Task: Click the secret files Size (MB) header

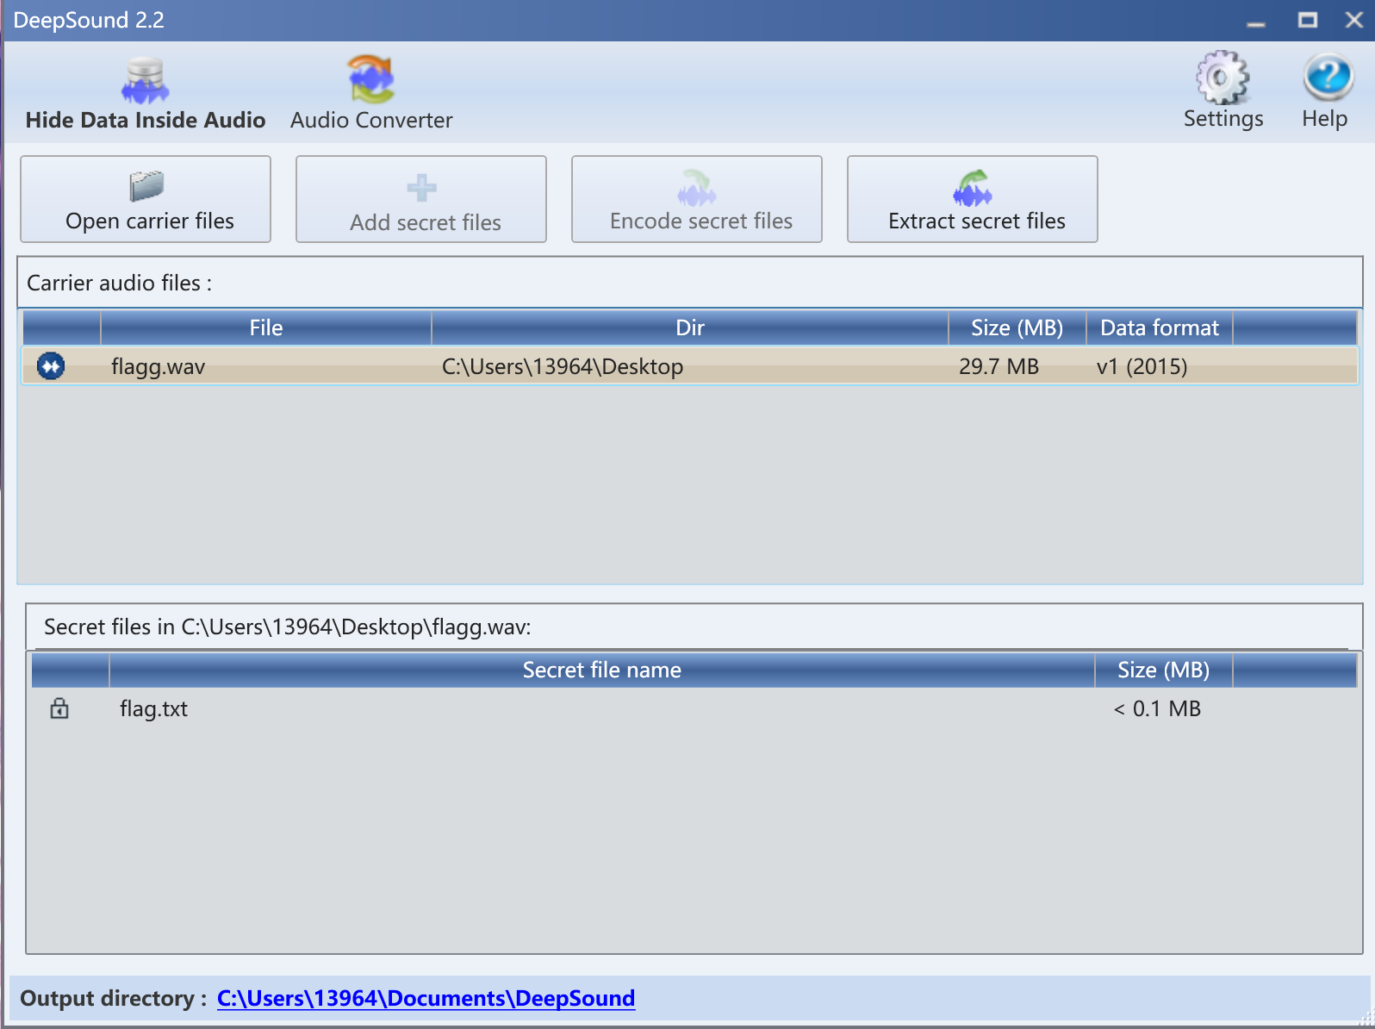Action: [x=1163, y=670]
